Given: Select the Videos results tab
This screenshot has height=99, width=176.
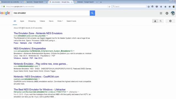Looking at the screenshot, I should 42,21.
